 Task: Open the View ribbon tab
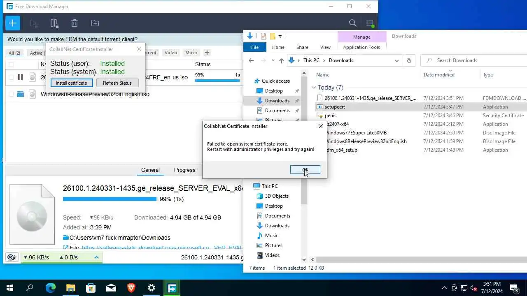tap(325, 47)
